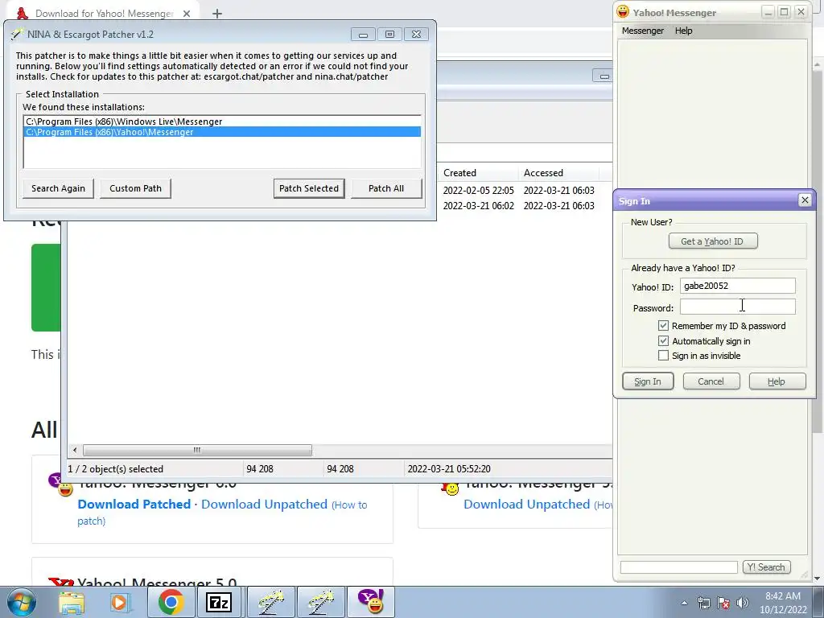Click Download Patched link
Viewport: 824px width, 618px height.
pos(134,505)
